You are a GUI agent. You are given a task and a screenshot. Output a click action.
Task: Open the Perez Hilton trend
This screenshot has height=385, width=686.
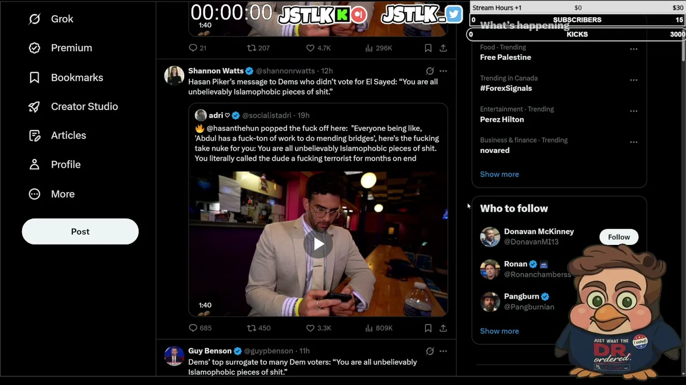tap(502, 119)
